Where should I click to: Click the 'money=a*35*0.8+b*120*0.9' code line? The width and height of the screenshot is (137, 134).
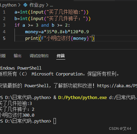coord(57,32)
